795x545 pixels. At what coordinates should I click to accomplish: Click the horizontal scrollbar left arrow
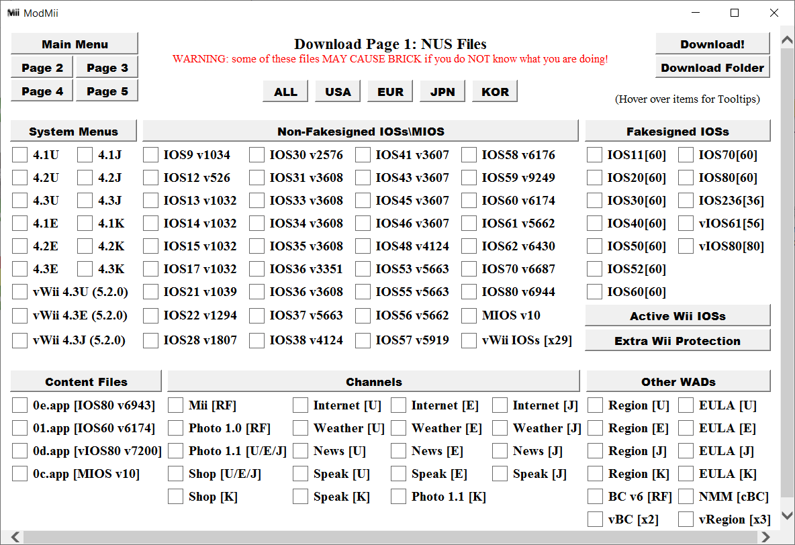pos(15,537)
